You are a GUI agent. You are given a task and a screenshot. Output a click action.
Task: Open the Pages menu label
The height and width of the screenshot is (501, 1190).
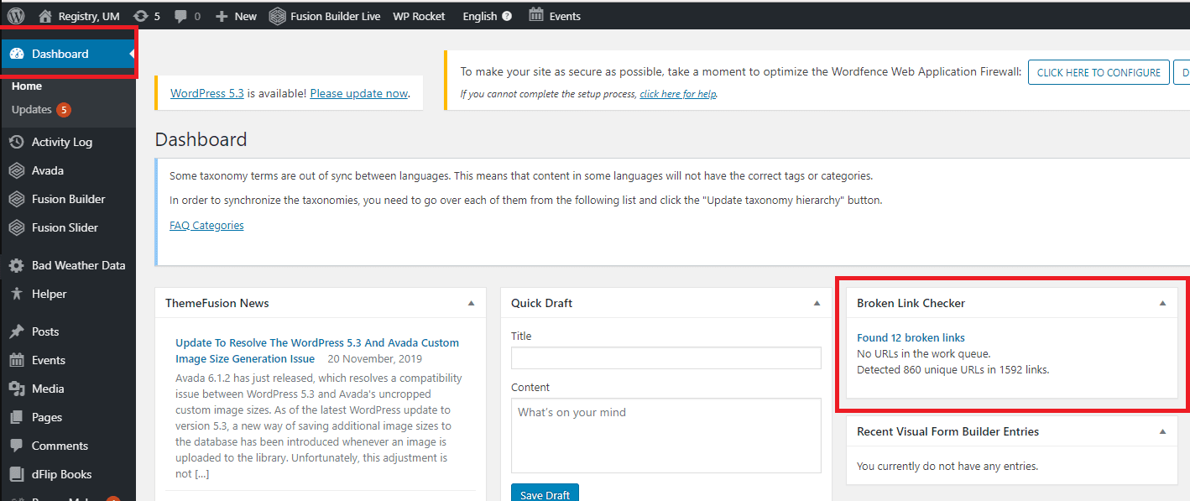(47, 417)
